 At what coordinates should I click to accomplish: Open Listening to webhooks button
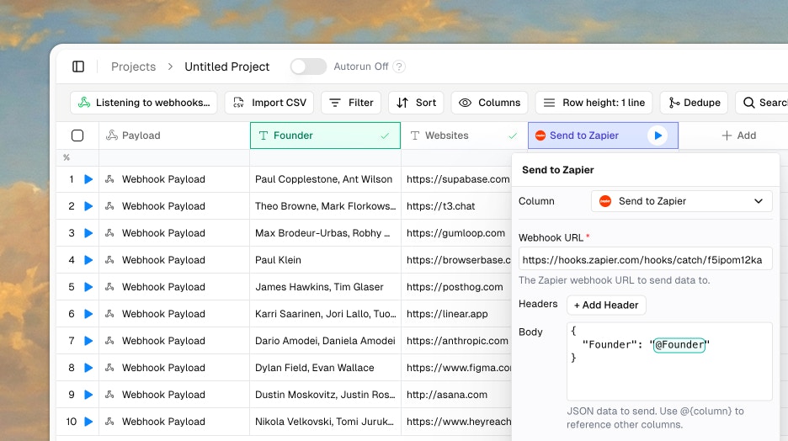click(x=144, y=103)
